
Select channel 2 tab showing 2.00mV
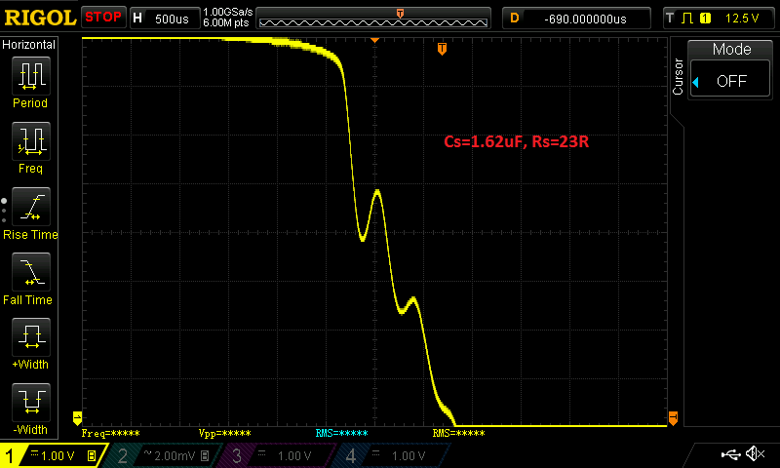click(x=164, y=455)
